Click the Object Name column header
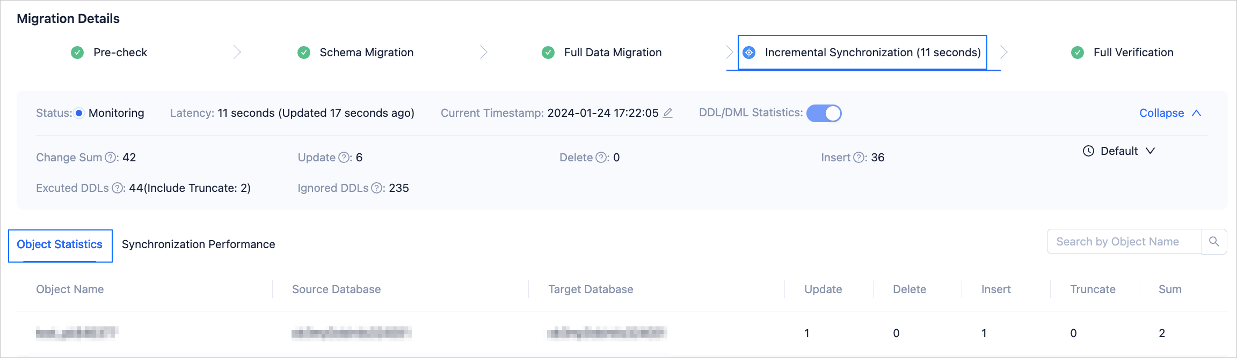The width and height of the screenshot is (1237, 358). click(70, 289)
